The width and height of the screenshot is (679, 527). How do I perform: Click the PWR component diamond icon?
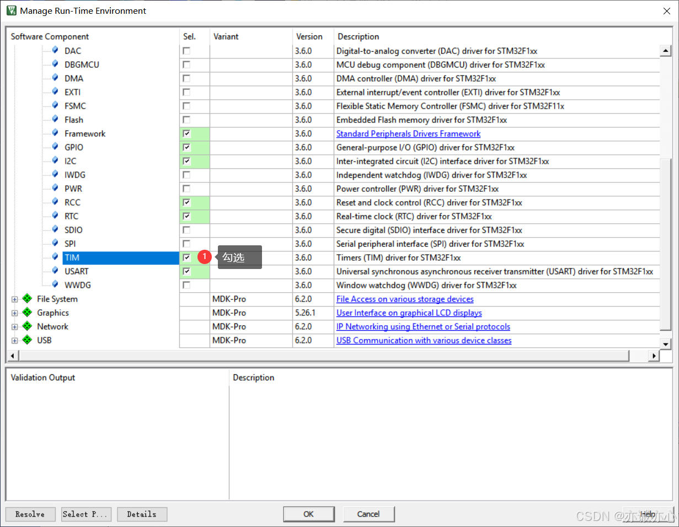click(55, 188)
